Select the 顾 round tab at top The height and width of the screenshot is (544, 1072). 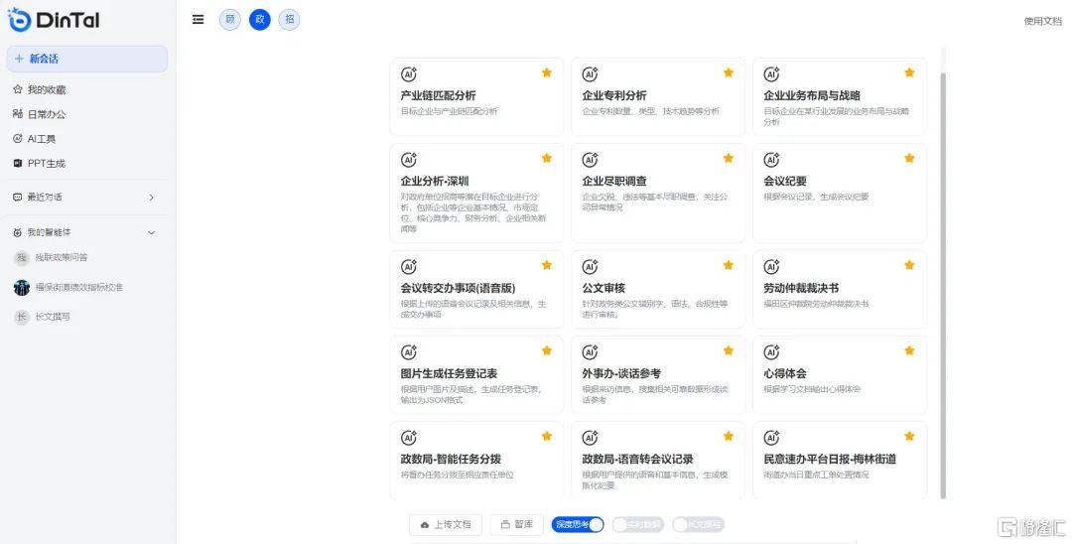(229, 19)
